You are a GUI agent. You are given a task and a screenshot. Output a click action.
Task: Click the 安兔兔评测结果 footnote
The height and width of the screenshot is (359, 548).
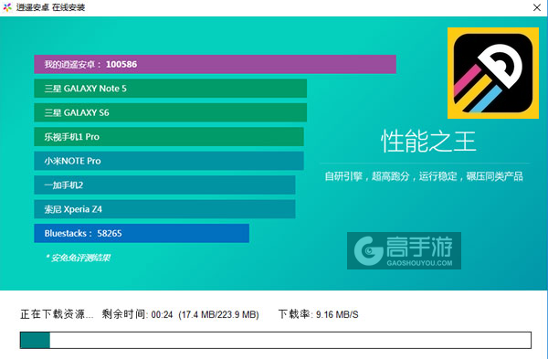click(x=78, y=258)
